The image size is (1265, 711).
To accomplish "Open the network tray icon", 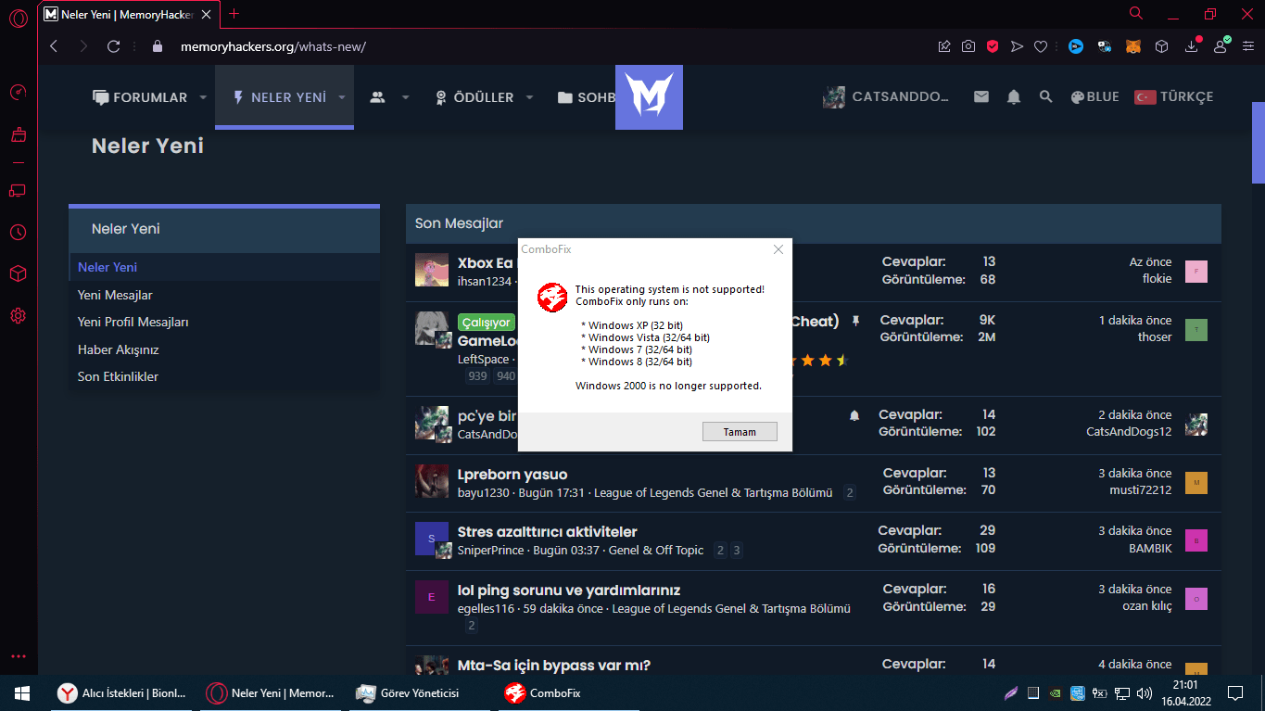I will [x=1122, y=692].
